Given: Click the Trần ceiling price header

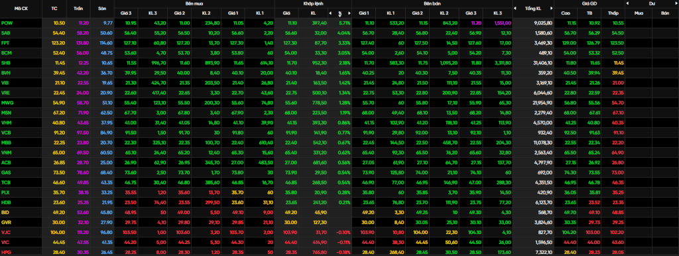Looking at the screenshot, I should 79,8.
